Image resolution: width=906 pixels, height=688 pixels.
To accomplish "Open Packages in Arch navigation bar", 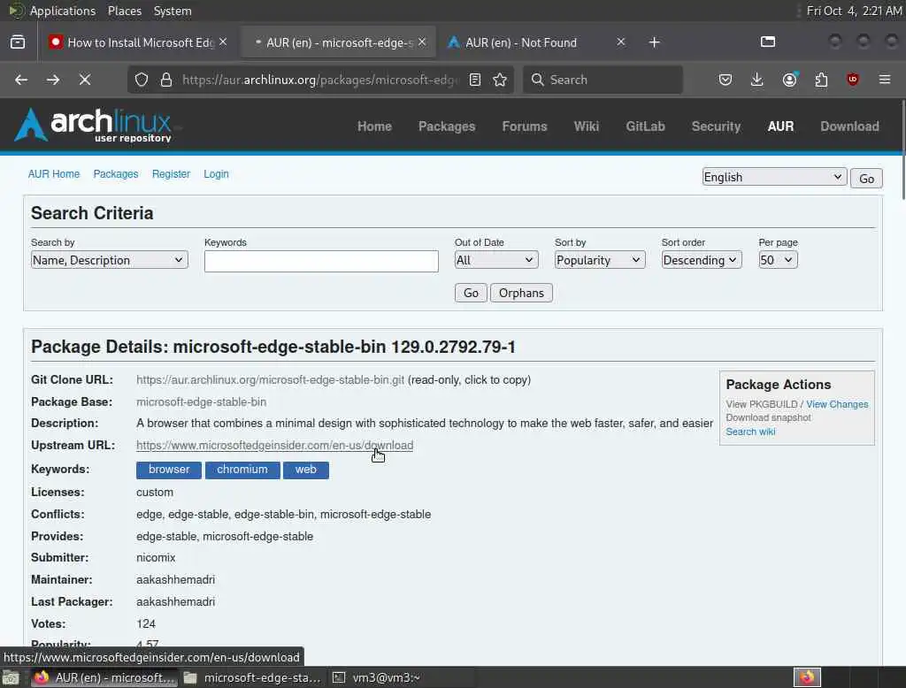I will pyautogui.click(x=447, y=126).
